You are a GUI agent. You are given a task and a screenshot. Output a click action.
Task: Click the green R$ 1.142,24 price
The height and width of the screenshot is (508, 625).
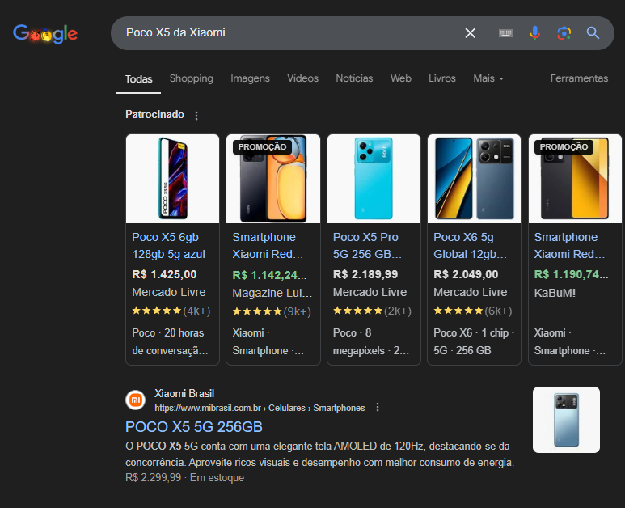[269, 275]
